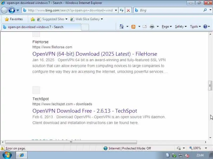Image resolution: width=213 pixels, height=159 pixels.
Task: Expand the Print options dropdown arrow
Action: [x=158, y=26]
